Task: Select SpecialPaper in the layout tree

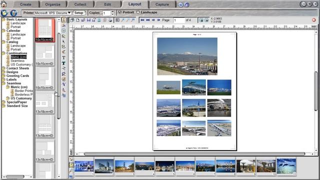Action: [x=16, y=102]
